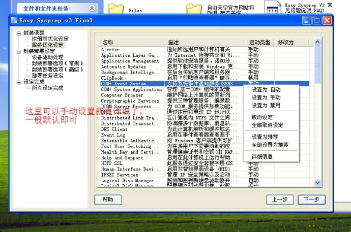The height and width of the screenshot is (232, 351).
Task: Select the HTTP SSL service row
Action: tap(204, 163)
